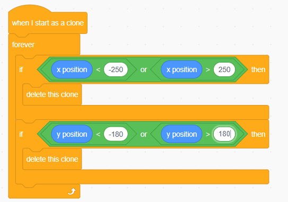Click the 'if' label of the x position block
The width and height of the screenshot is (288, 202).
pos(21,69)
